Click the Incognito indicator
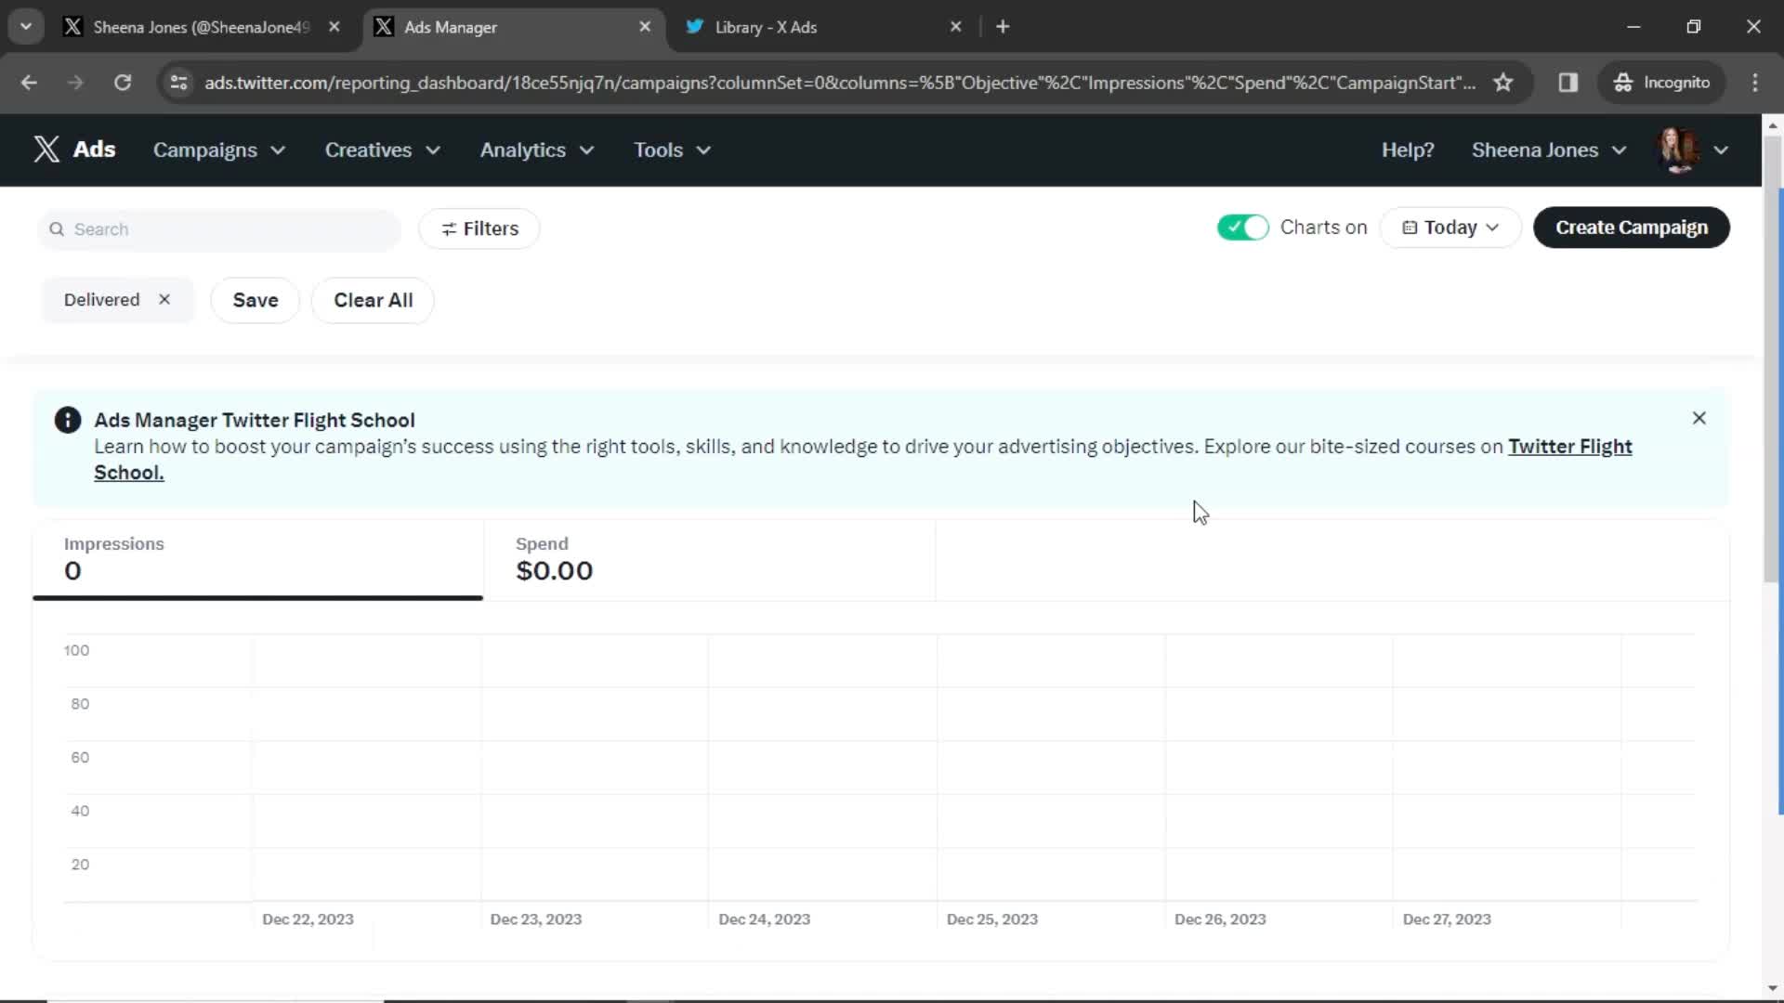 (x=1662, y=83)
